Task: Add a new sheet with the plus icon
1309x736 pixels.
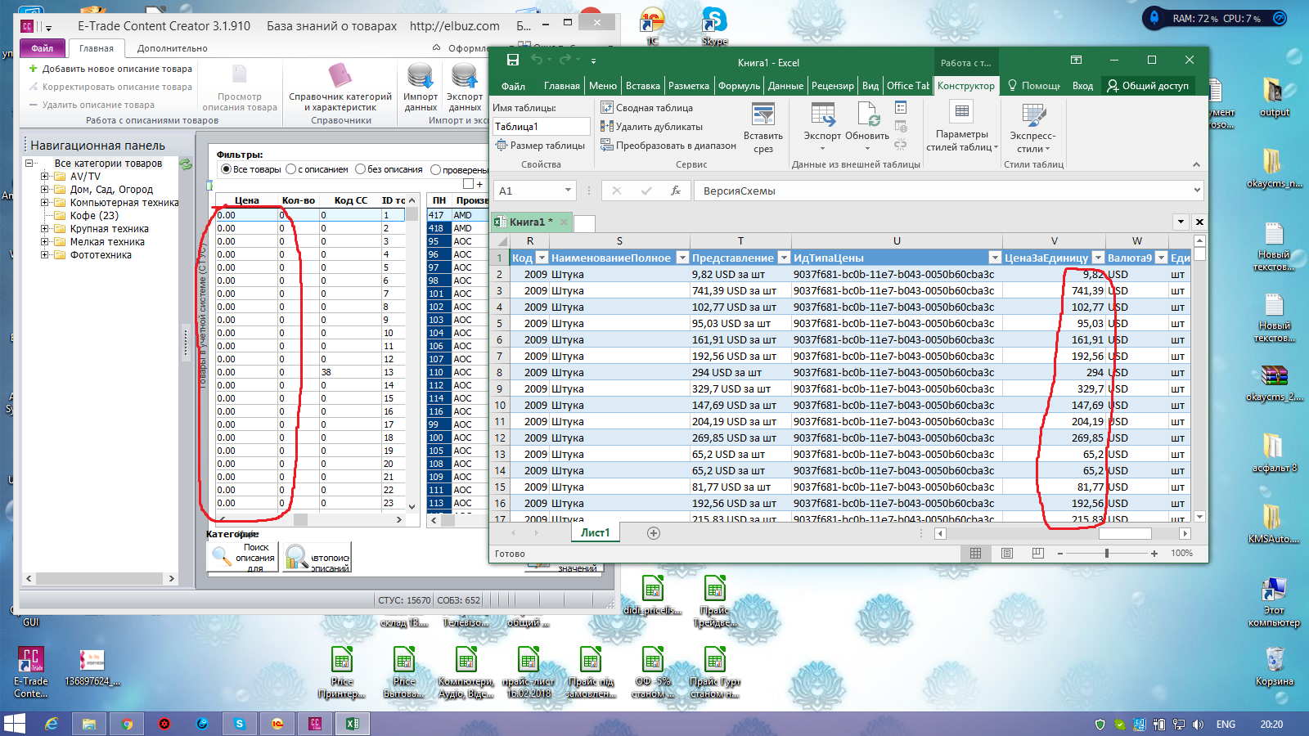Action: 653,533
